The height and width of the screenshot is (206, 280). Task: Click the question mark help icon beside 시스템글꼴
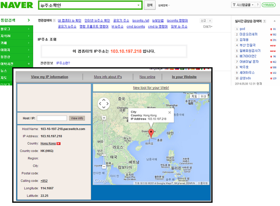tap(258, 5)
